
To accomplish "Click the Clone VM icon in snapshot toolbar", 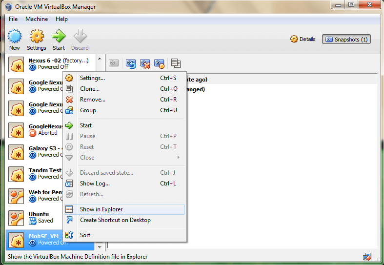I will click(176, 63).
